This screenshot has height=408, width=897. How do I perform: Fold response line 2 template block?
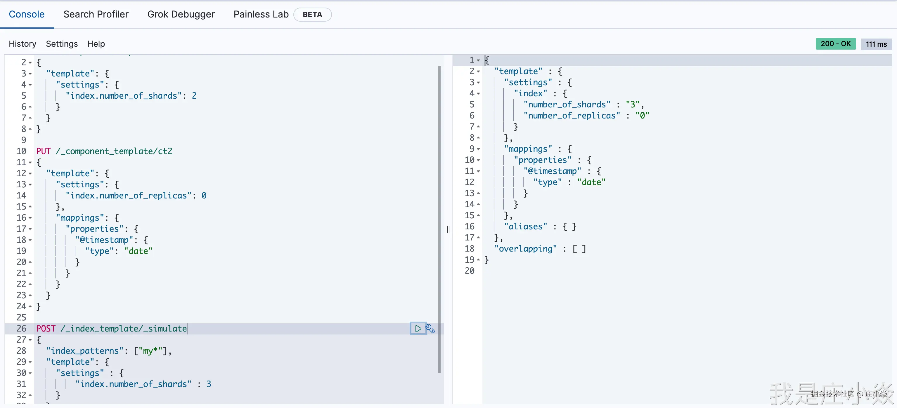coord(478,72)
